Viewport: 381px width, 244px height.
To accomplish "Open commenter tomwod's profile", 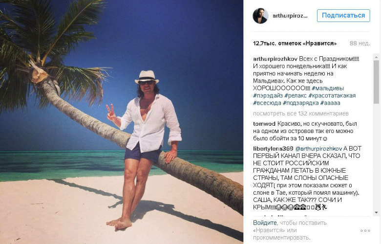I will coord(264,124).
